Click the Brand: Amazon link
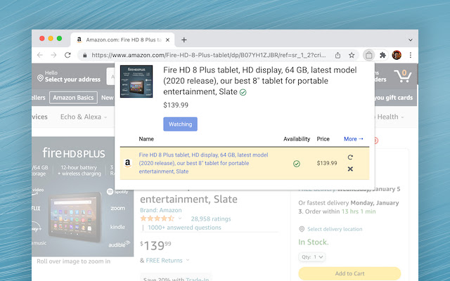Image resolution: width=450 pixels, height=281 pixels. tap(161, 210)
